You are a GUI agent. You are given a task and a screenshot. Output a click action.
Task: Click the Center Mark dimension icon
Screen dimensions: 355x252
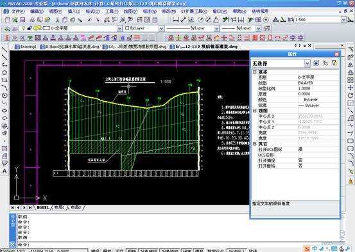click(266, 20)
